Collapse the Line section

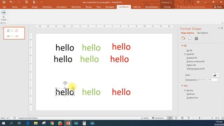182,85
